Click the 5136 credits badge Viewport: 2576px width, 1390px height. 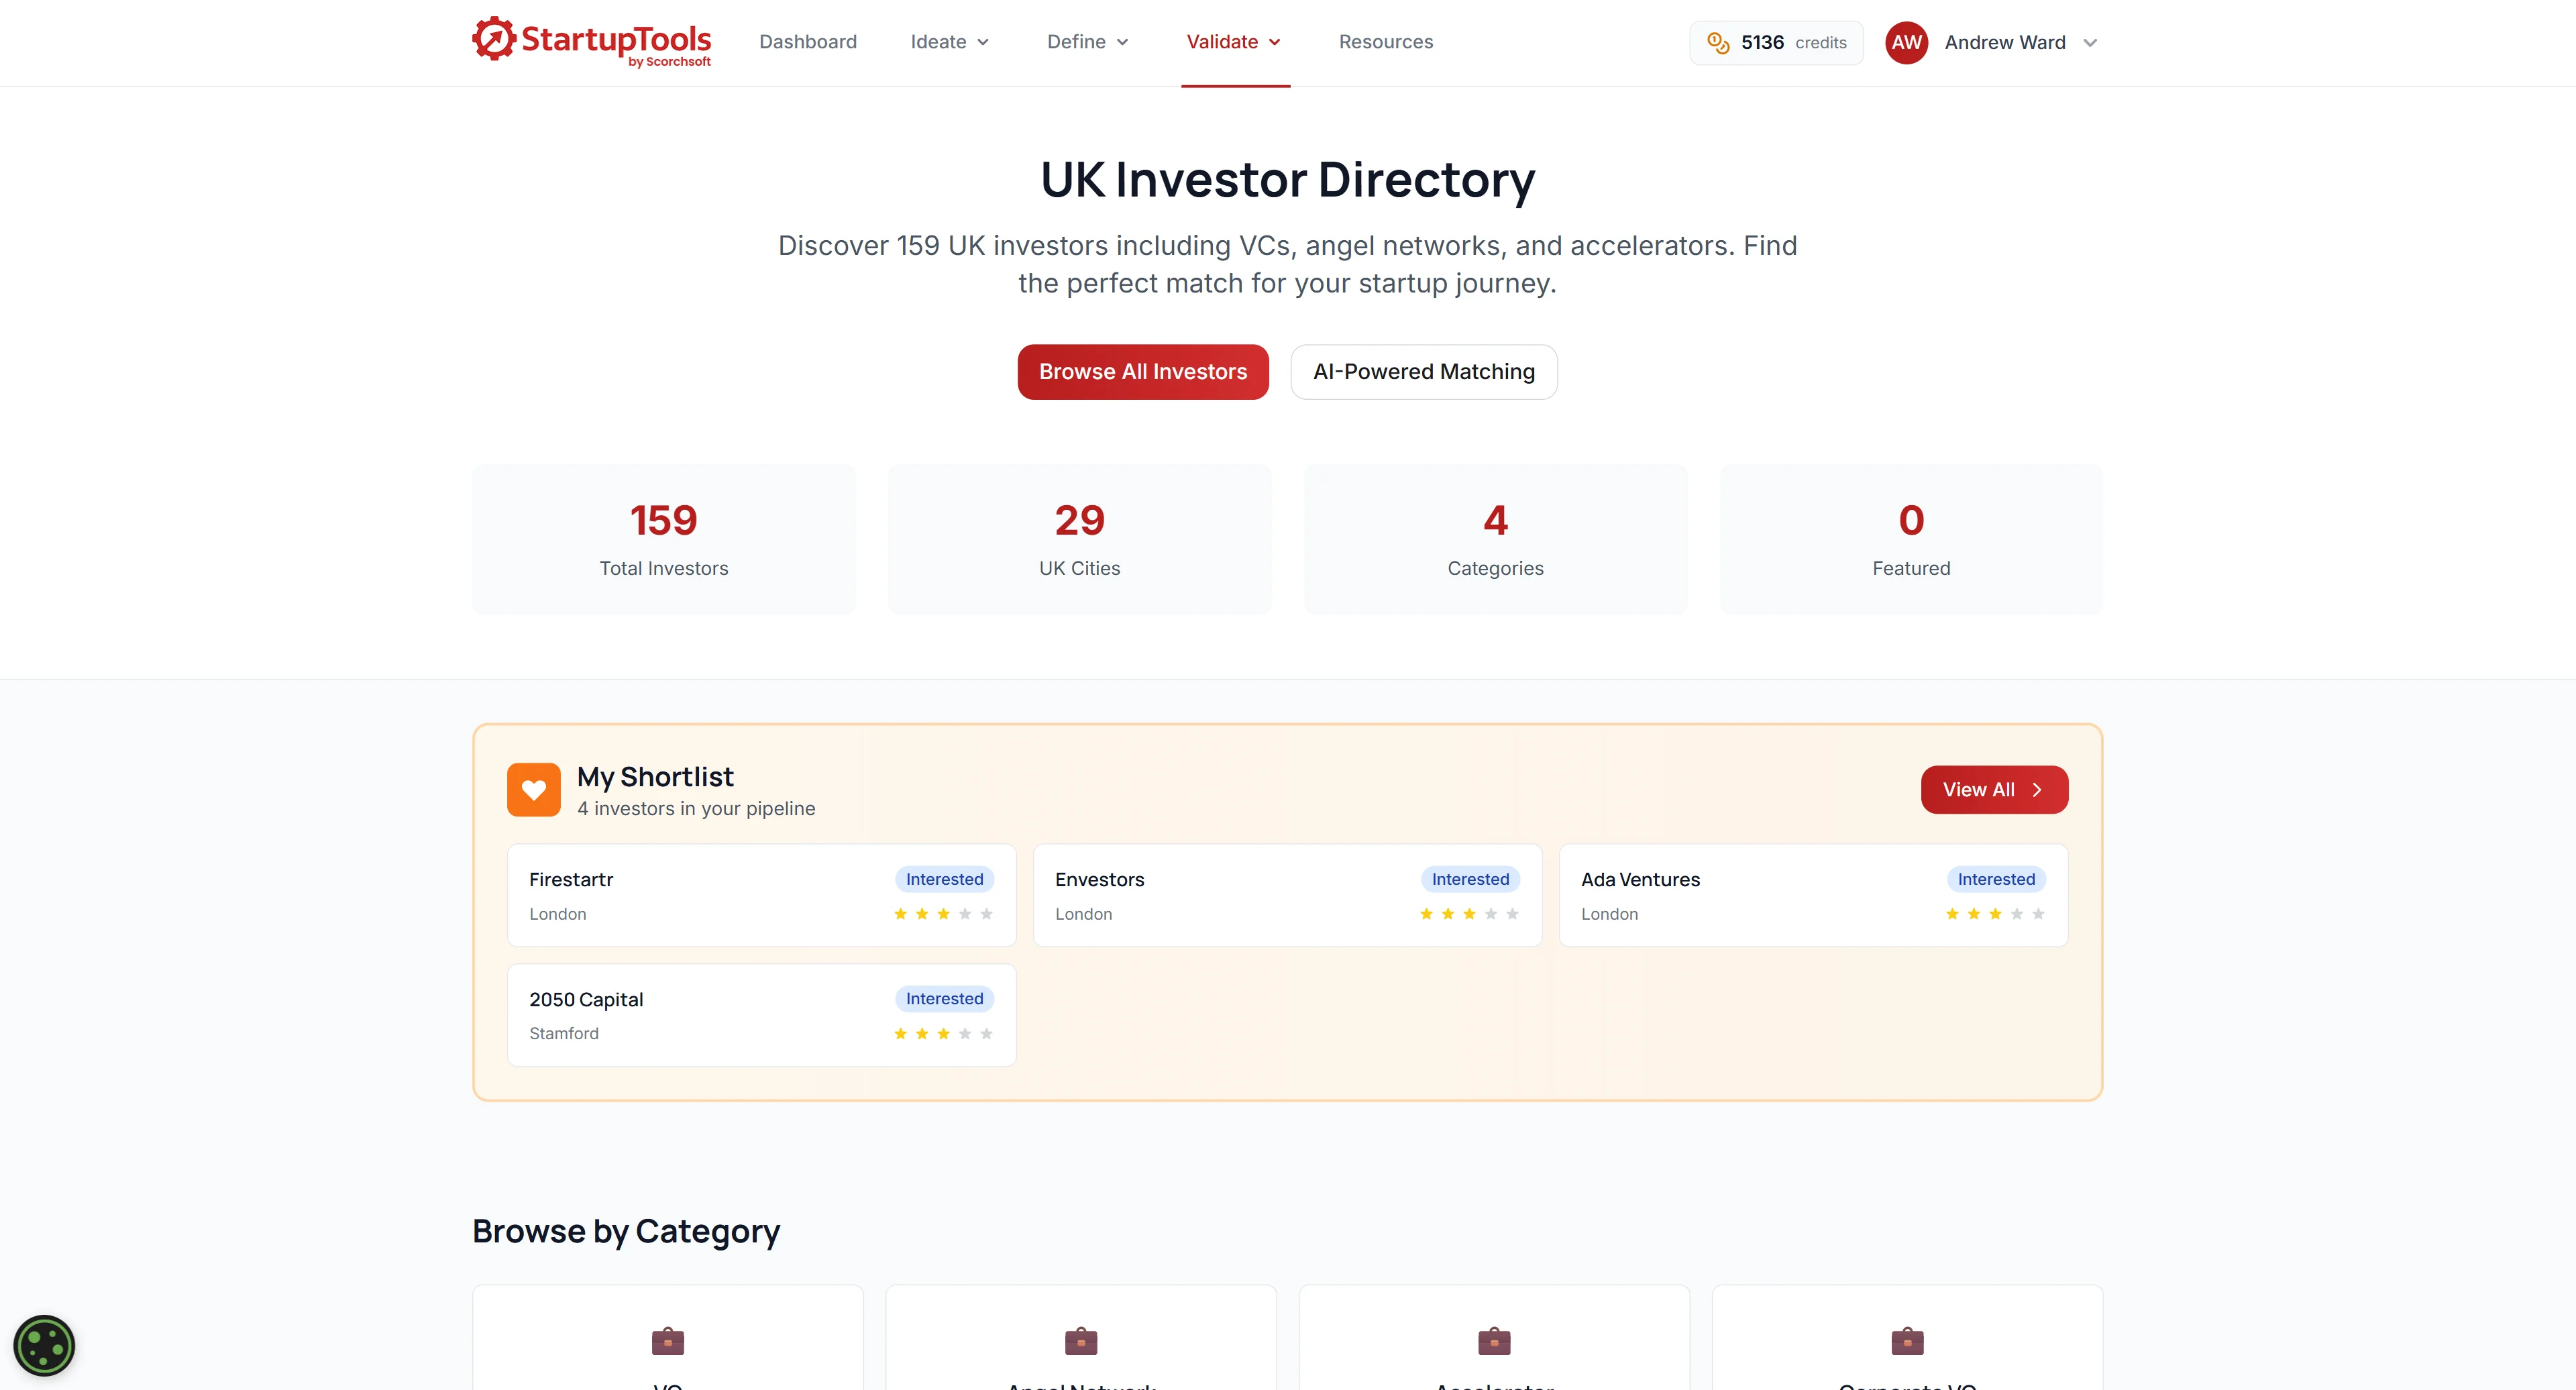point(1776,43)
